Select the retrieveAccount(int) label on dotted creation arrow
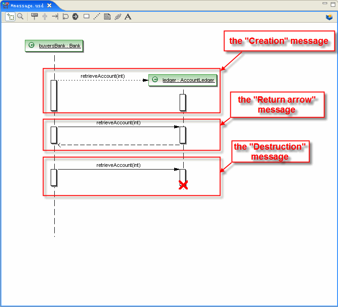This screenshot has width=338, height=307. (103, 76)
